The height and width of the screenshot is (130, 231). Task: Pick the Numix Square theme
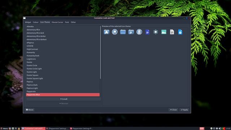click(63, 75)
